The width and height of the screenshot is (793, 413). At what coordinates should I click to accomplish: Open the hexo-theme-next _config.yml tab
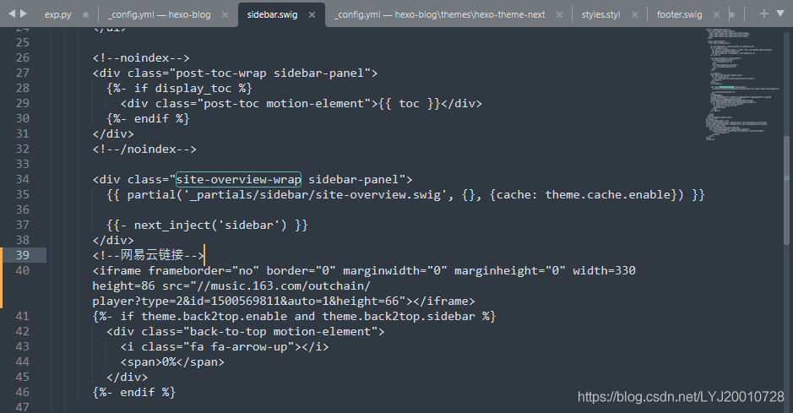pyautogui.click(x=439, y=14)
